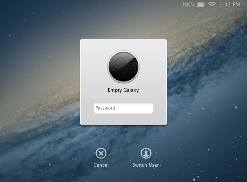Focus the Password input field
Screen dimensions: 247x182
123,108
